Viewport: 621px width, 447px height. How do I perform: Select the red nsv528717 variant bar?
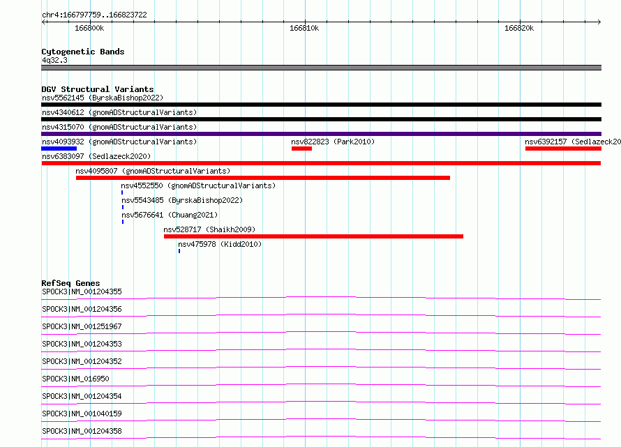(x=314, y=237)
